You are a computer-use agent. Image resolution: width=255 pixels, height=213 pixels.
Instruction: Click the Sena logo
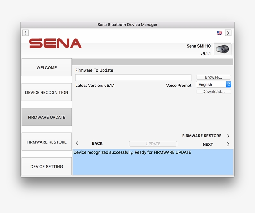tap(55, 44)
